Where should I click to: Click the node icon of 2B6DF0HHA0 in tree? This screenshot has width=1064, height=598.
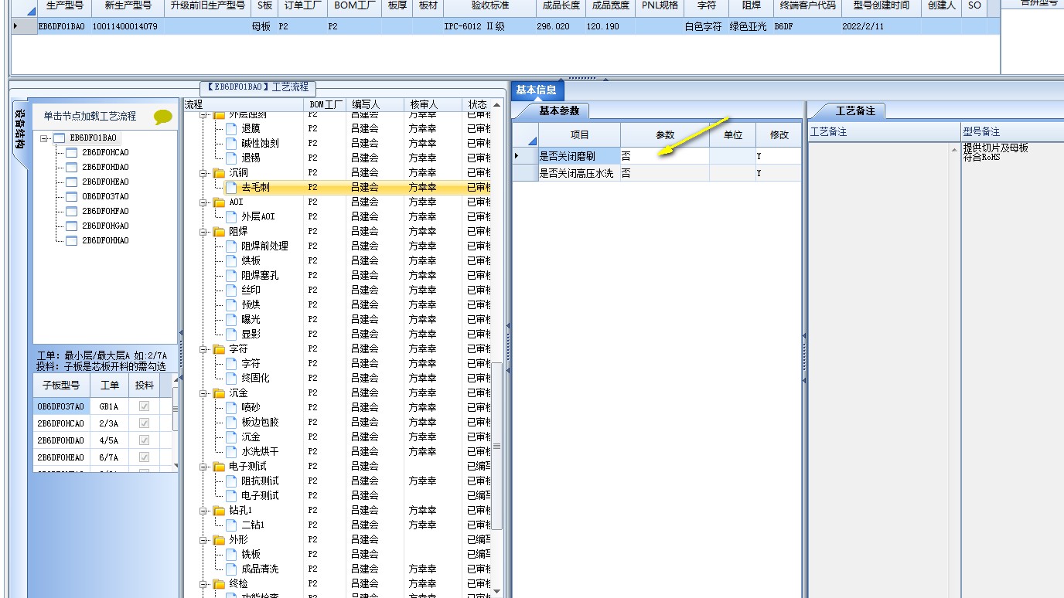[72, 240]
